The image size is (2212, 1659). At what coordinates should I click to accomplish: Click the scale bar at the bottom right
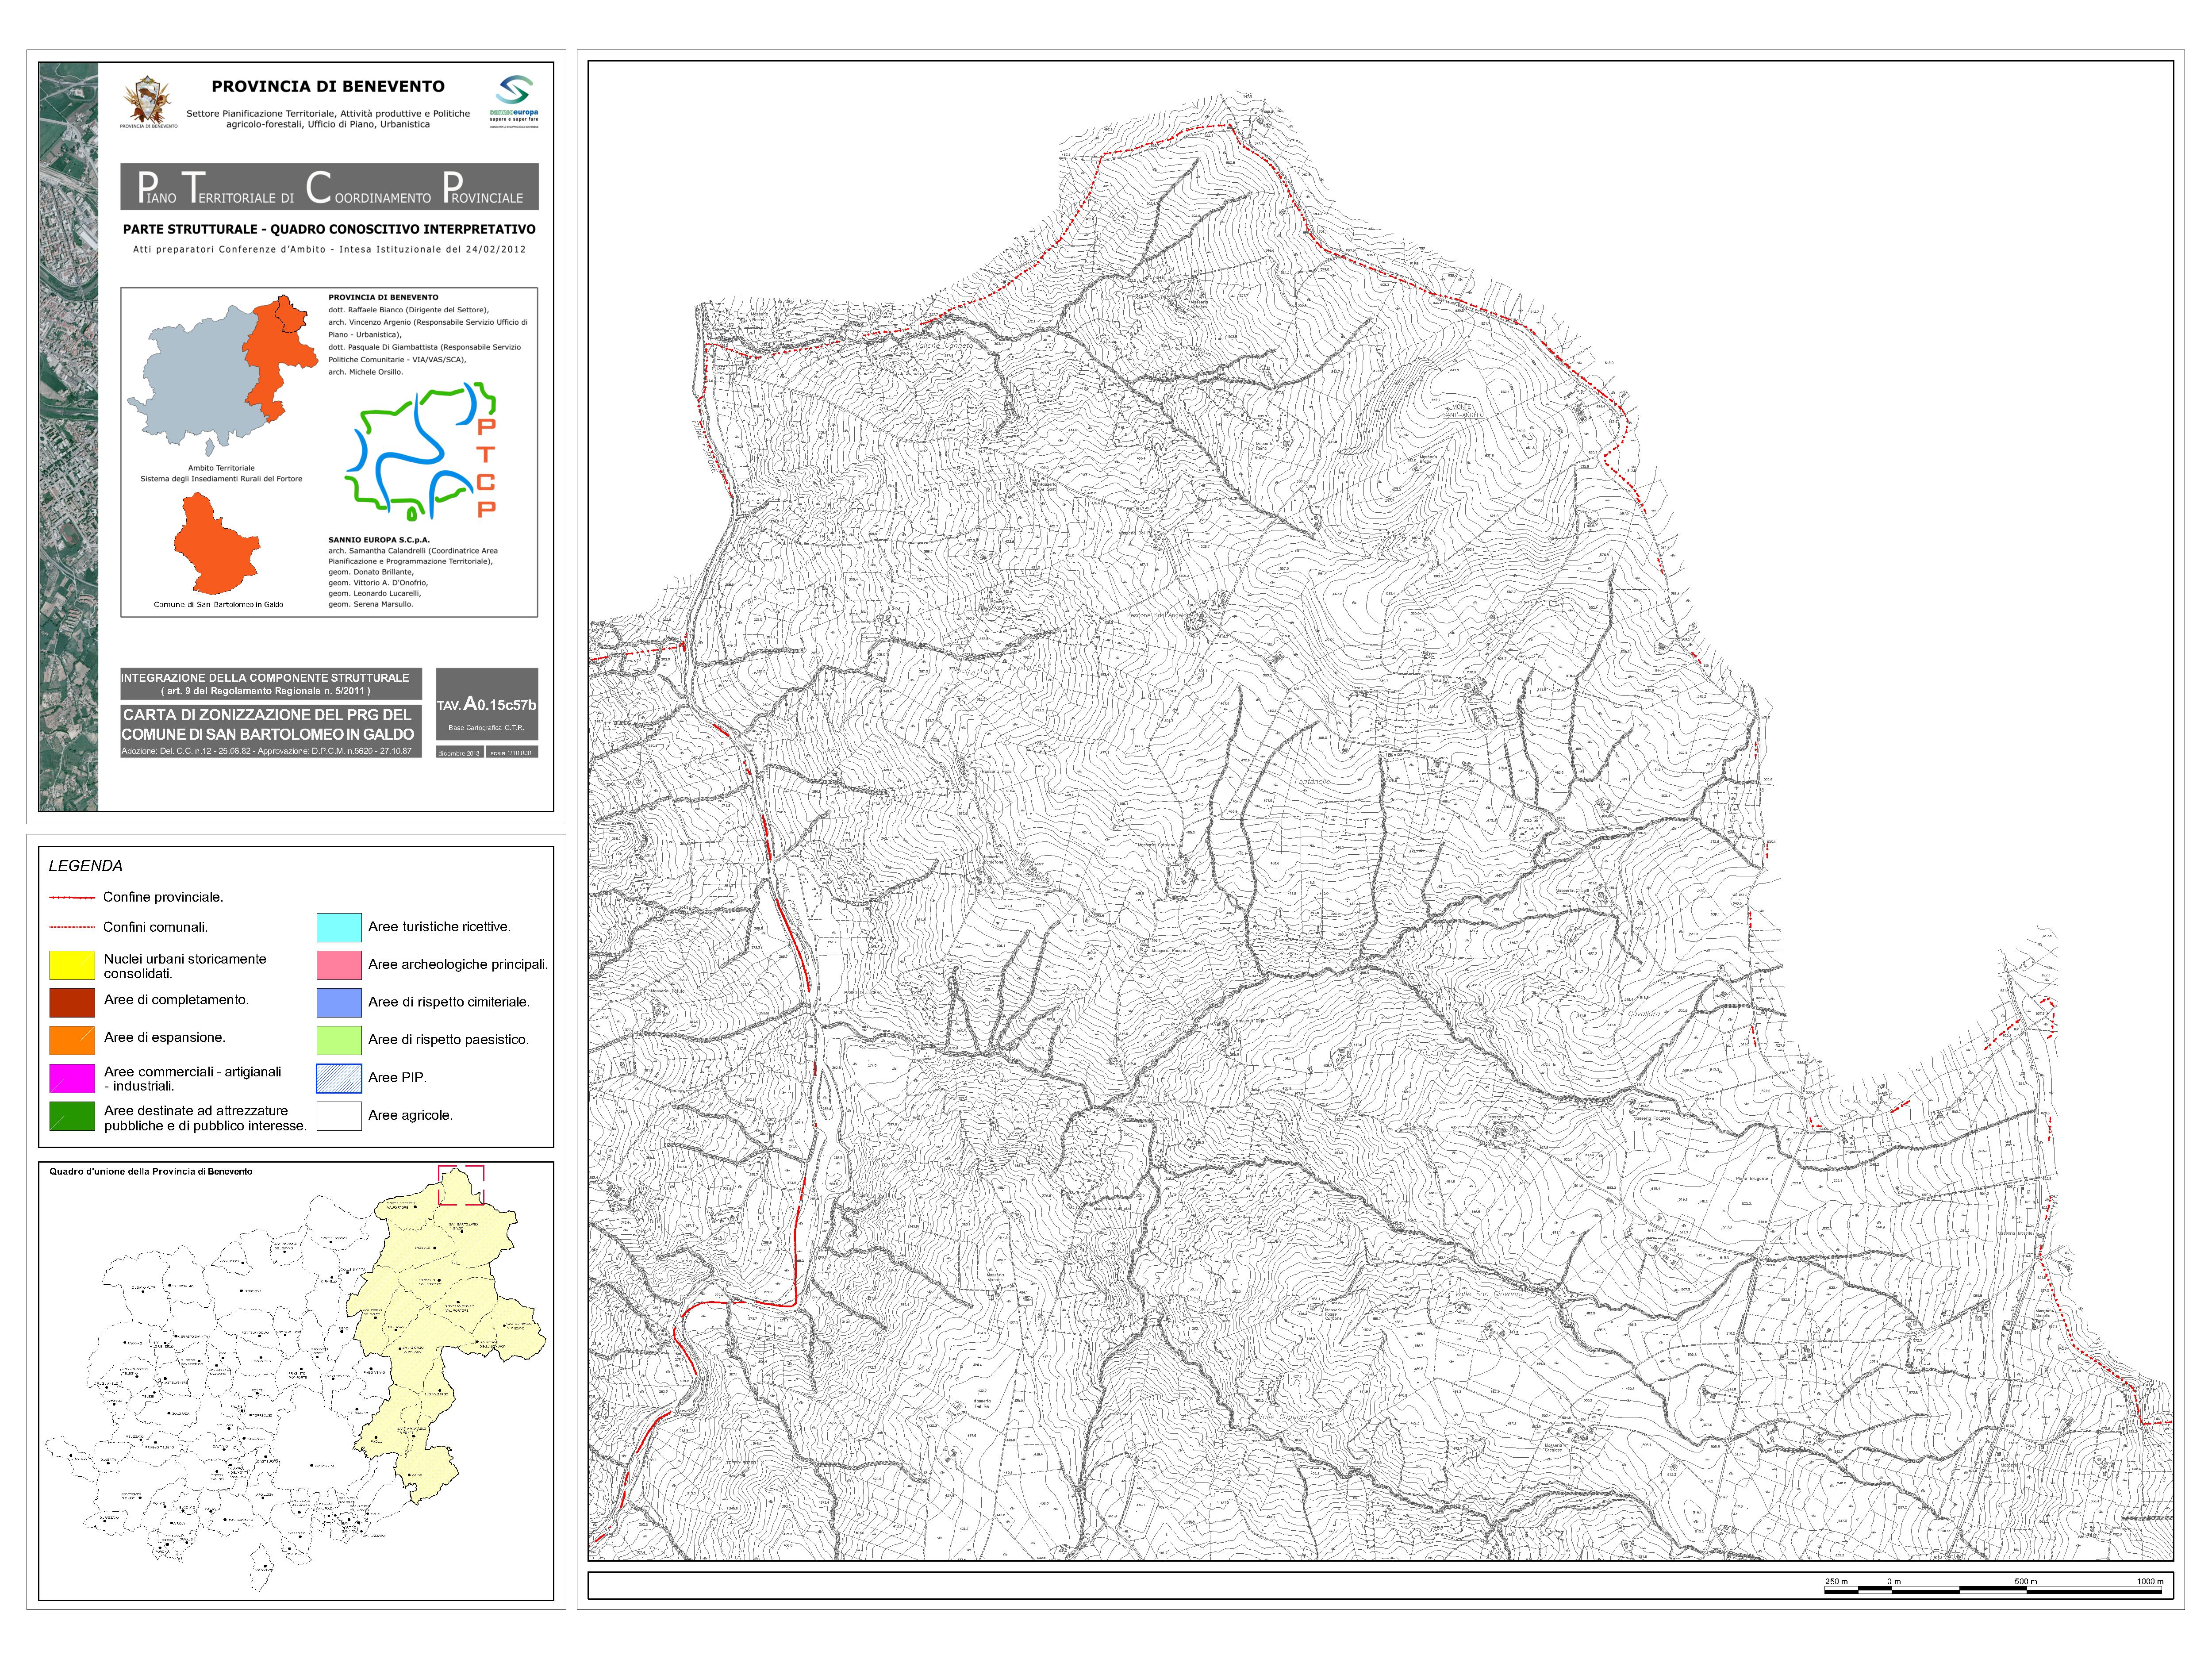click(1994, 1589)
